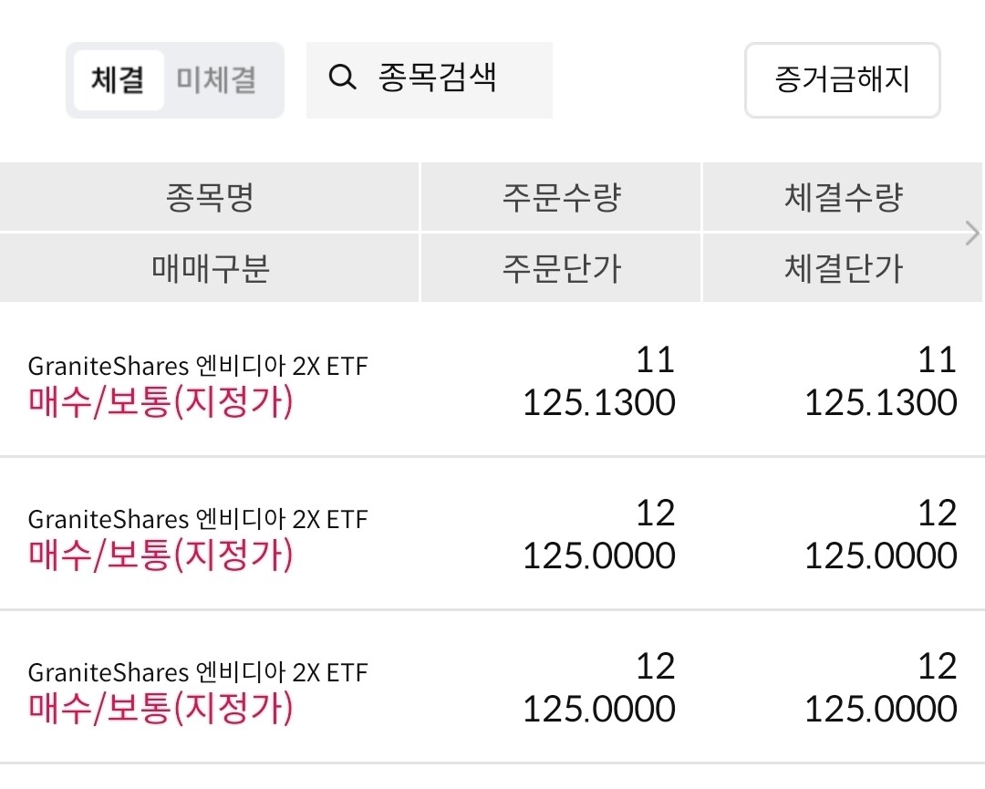Click order price 125.1300 in first row
Viewport: 985px width, 789px height.
click(599, 402)
